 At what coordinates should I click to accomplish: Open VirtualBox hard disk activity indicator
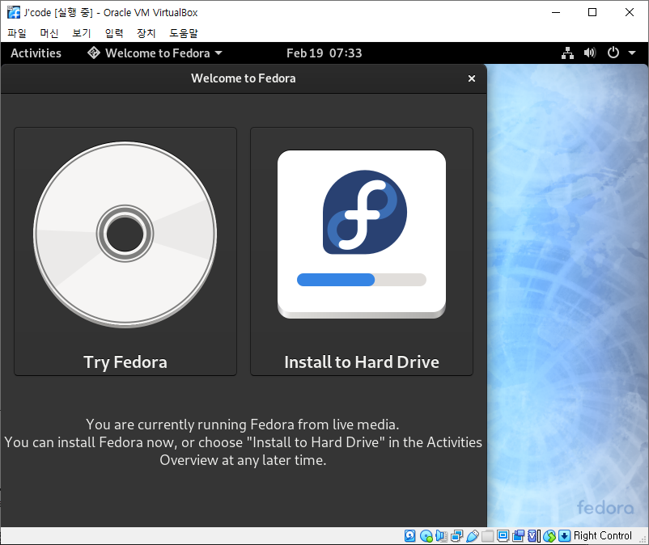409,536
